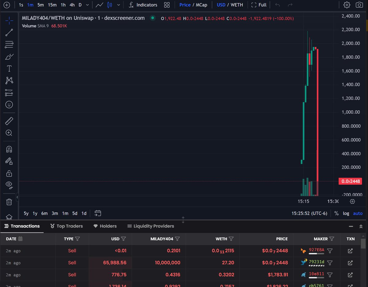
Task: Toggle magnet mode
Action: (x=9, y=149)
